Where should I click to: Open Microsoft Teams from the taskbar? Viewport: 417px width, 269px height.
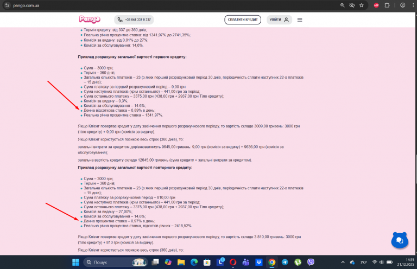coord(246,262)
